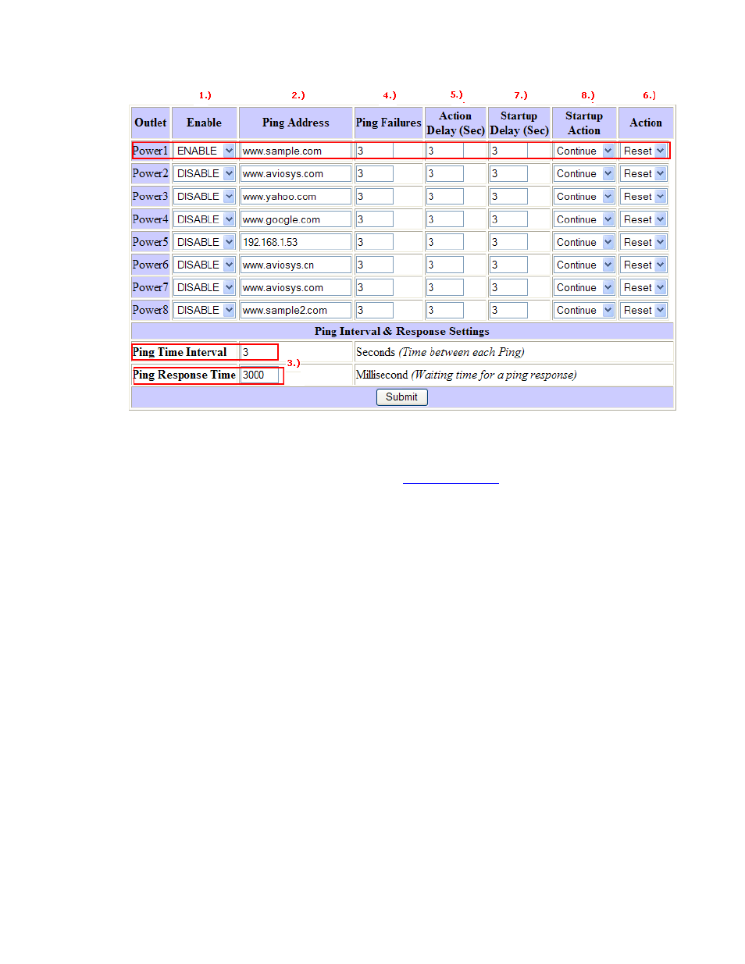
Task: Click Power4 Startup Delay field
Action: coord(509,219)
